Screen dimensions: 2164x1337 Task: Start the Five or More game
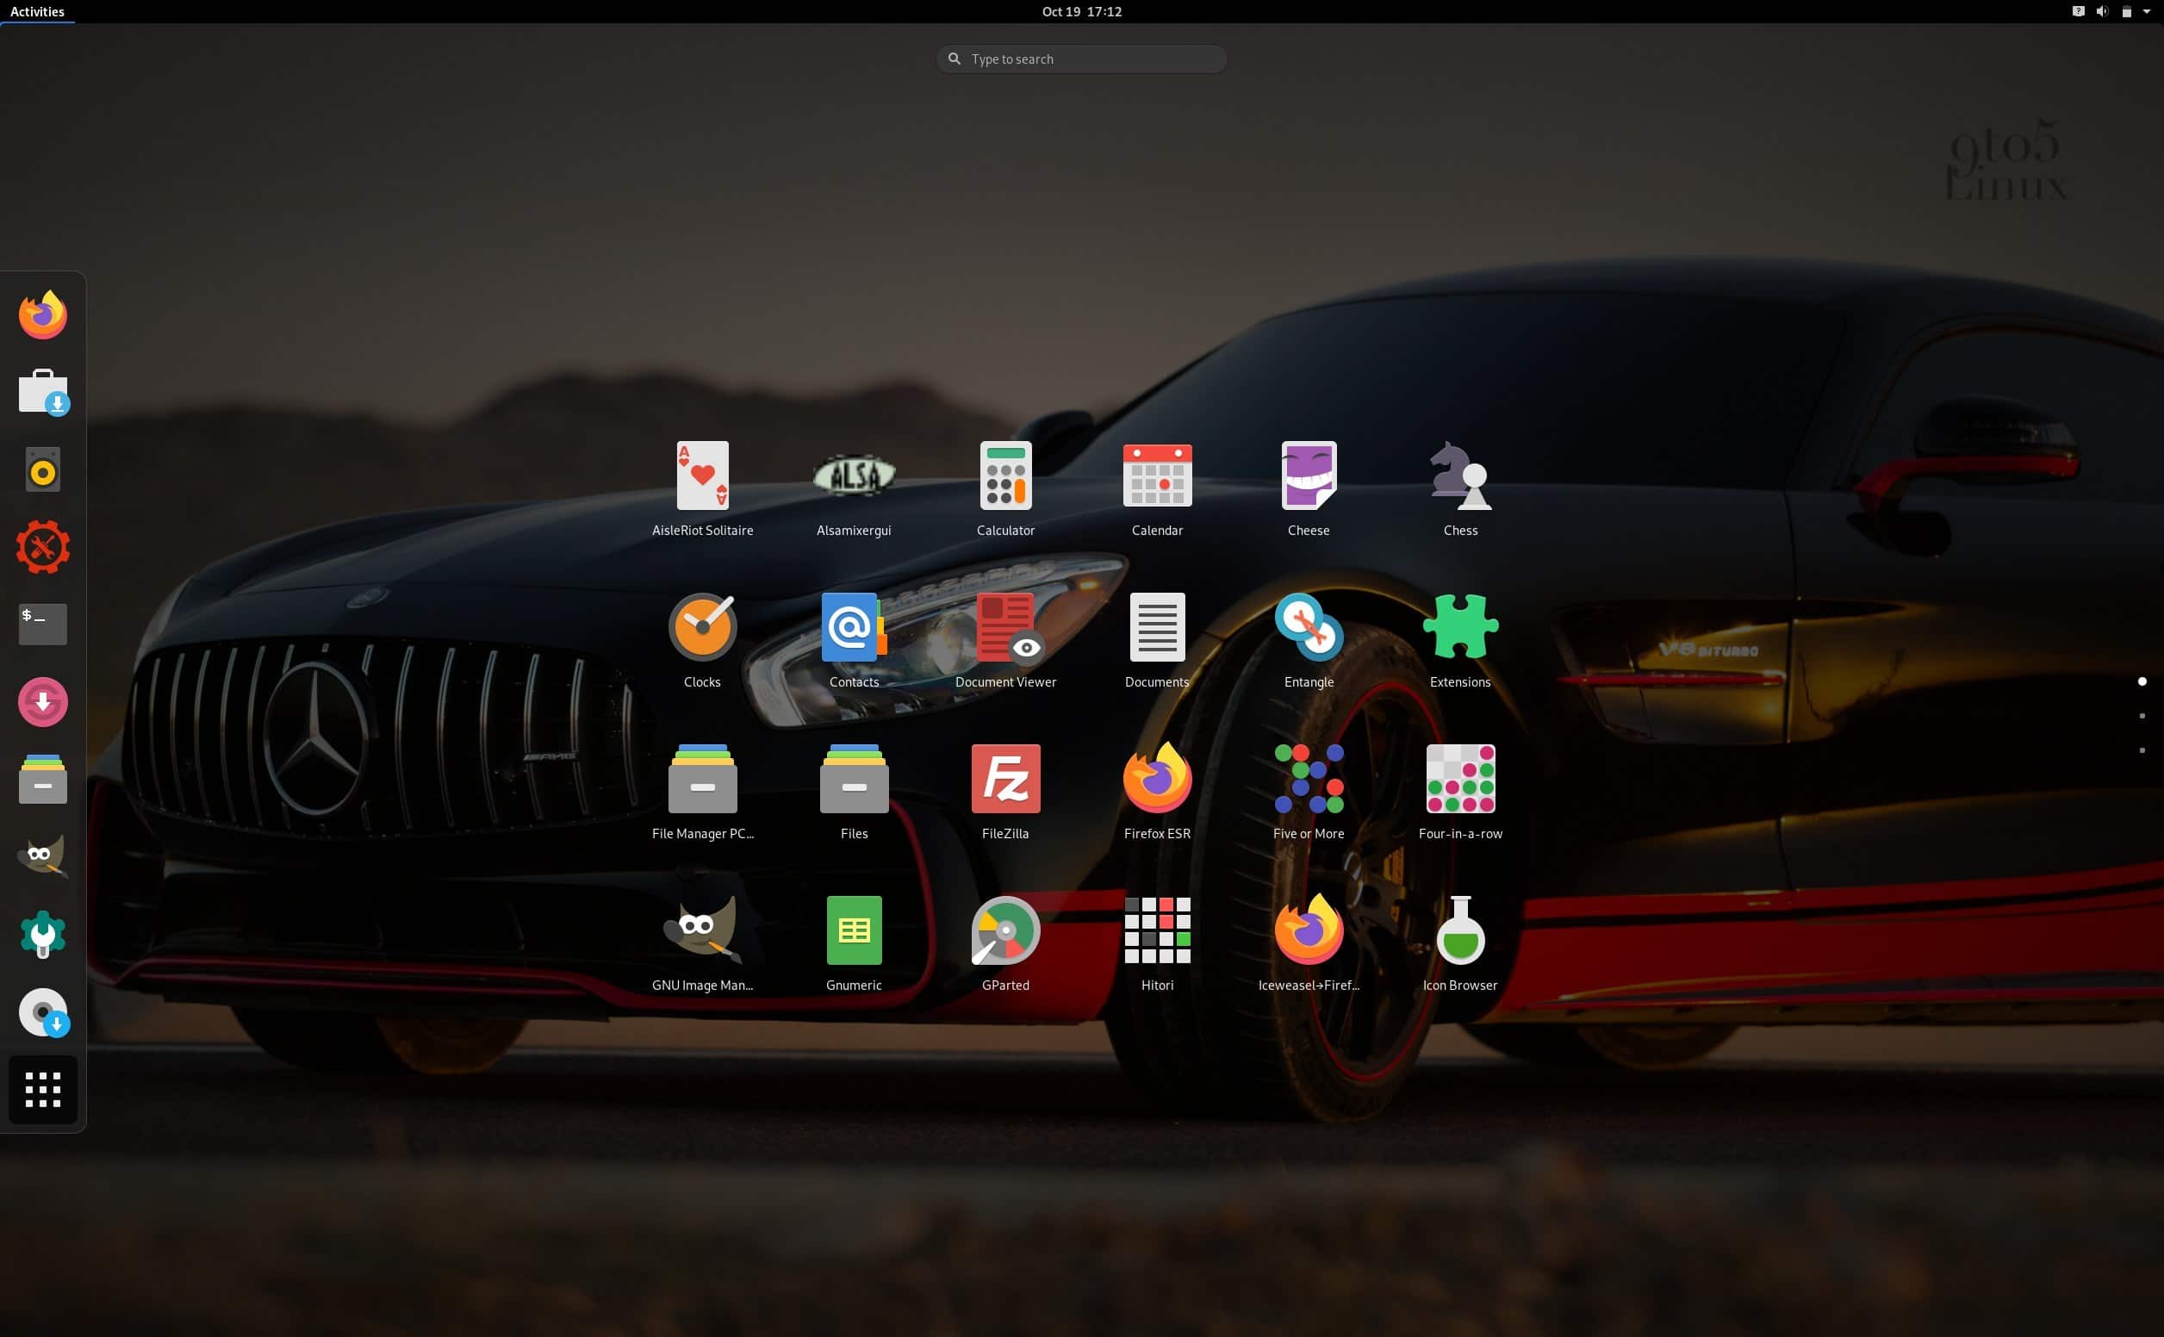(1309, 793)
